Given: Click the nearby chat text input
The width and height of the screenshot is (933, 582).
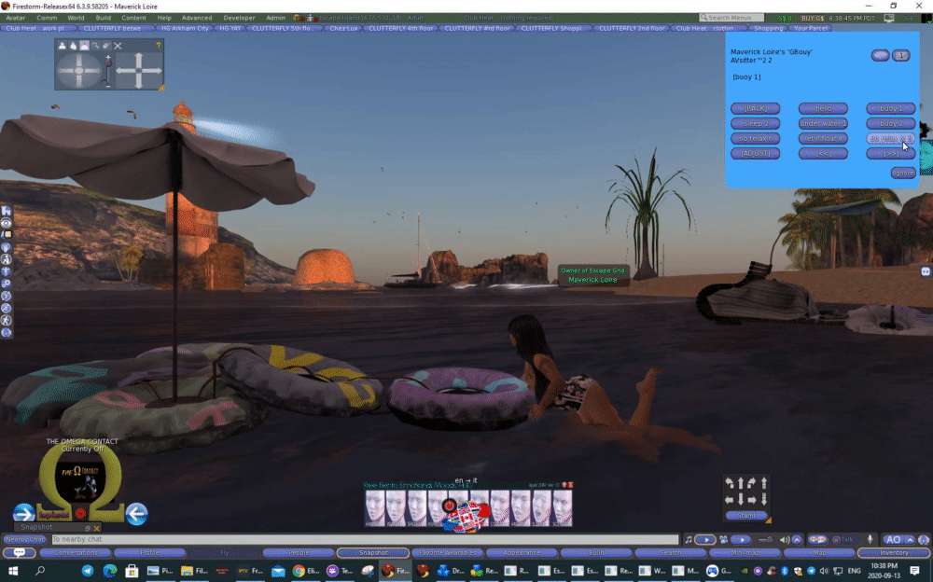Looking at the screenshot, I should (364, 539).
